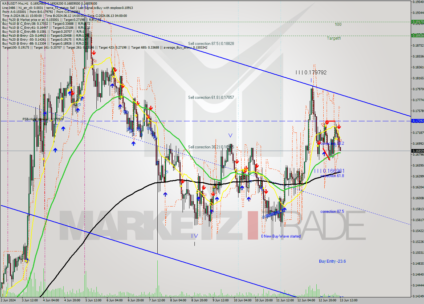Click the '9 Jun 12:00' time axis label
424x304 pixels.
pos(220,300)
